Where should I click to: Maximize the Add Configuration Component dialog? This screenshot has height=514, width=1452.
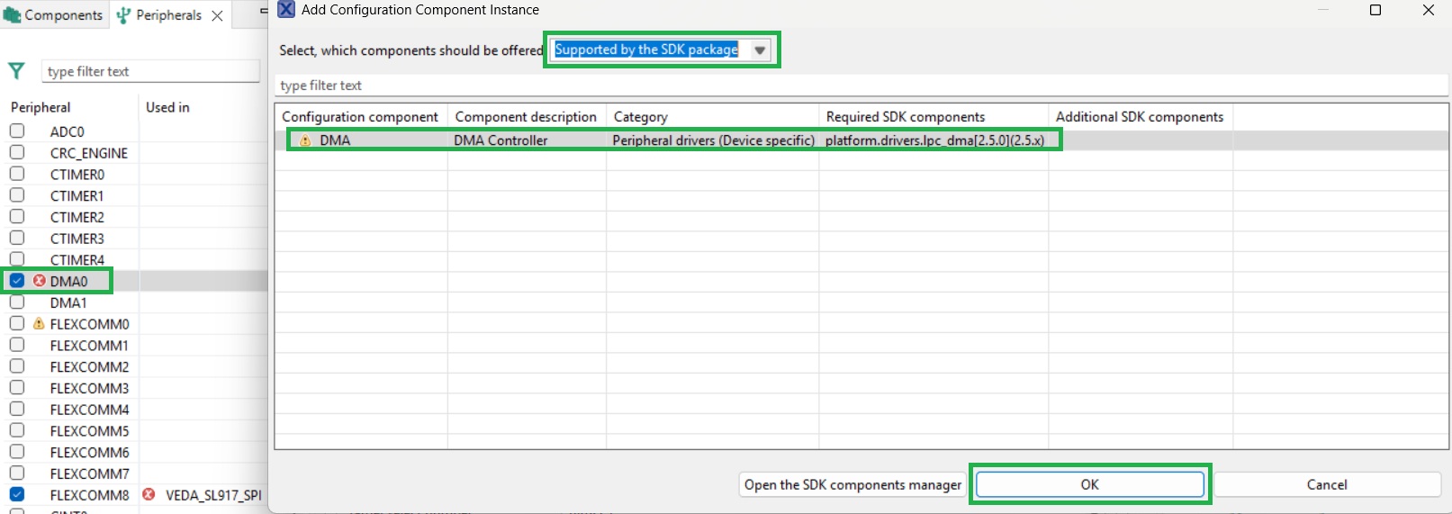click(1375, 10)
